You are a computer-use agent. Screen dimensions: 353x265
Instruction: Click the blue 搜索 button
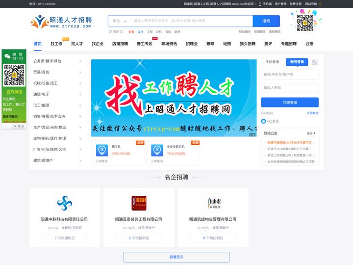click(x=266, y=21)
